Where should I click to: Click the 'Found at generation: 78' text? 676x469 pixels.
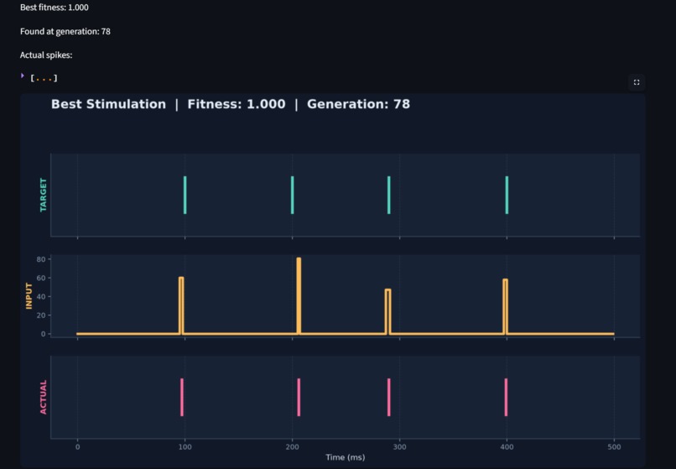[65, 32]
